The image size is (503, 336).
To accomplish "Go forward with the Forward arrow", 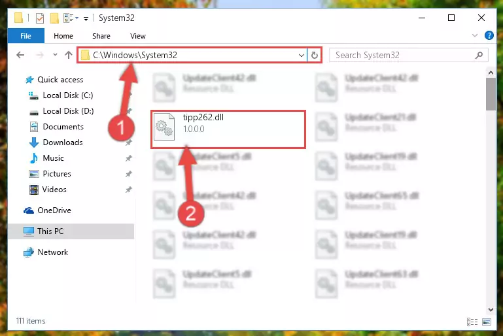I will click(x=40, y=55).
